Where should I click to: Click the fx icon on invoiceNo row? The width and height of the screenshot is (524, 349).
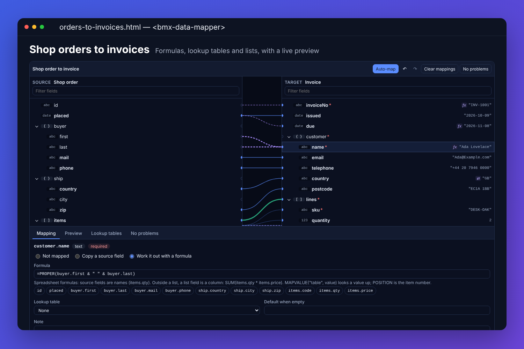coord(464,105)
